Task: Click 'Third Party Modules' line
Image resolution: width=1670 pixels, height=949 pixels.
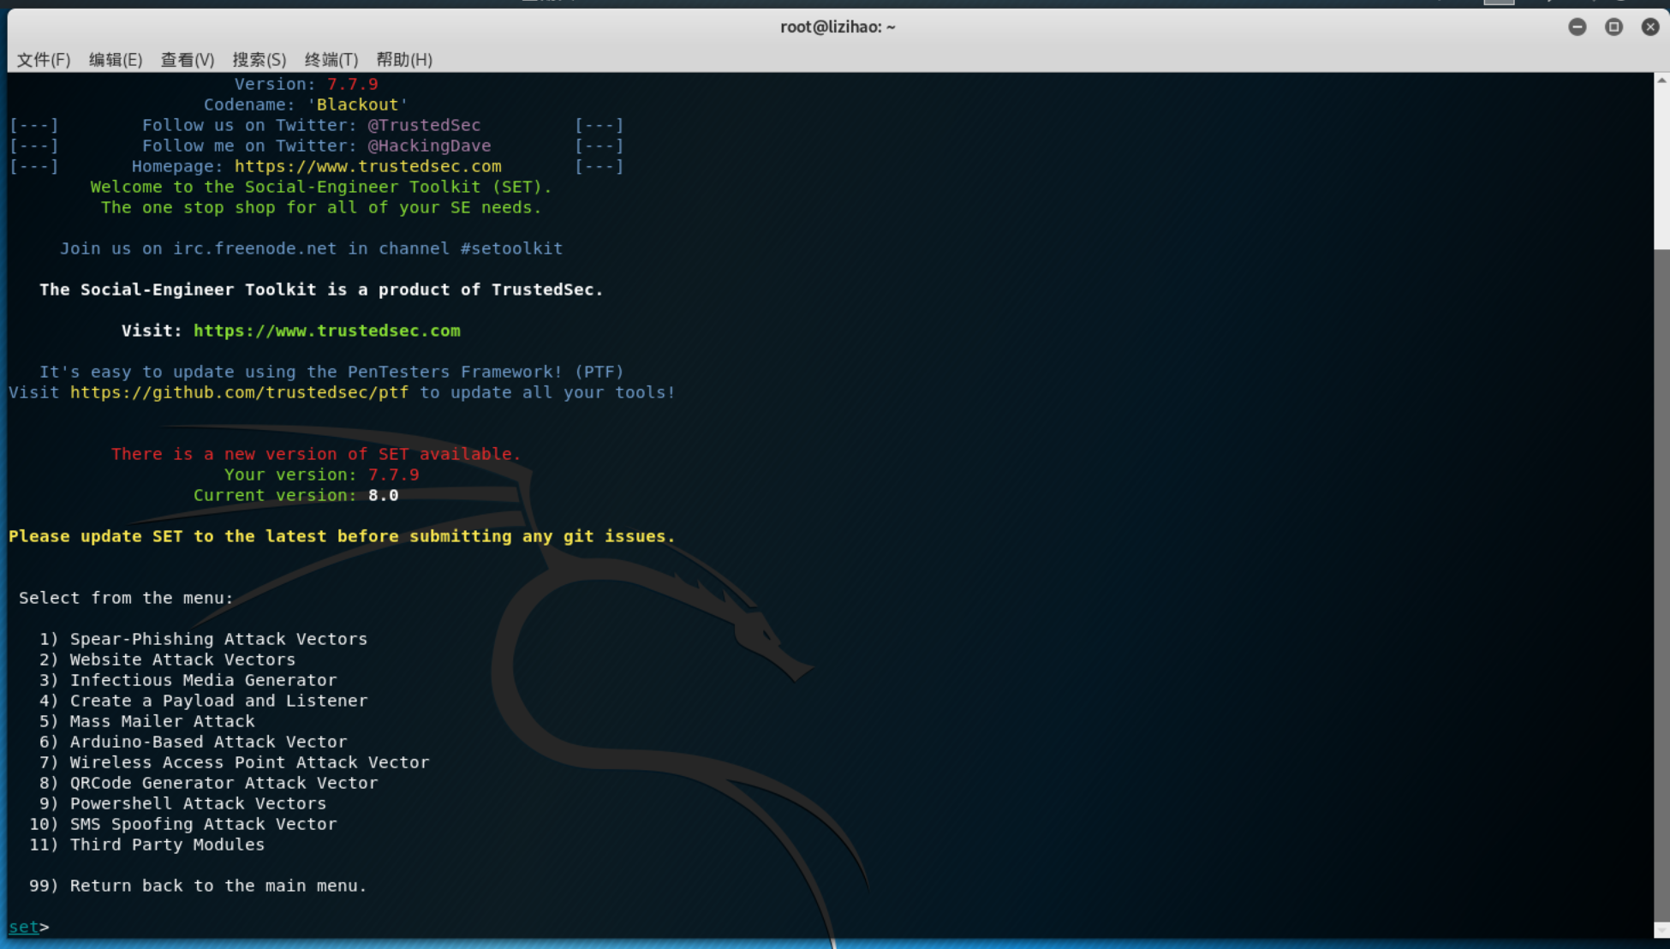Action: click(146, 845)
